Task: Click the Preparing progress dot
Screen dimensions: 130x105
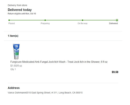Action: click(45, 20)
